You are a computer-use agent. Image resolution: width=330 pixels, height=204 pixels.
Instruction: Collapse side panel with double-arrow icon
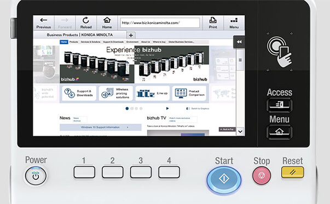coord(239,42)
